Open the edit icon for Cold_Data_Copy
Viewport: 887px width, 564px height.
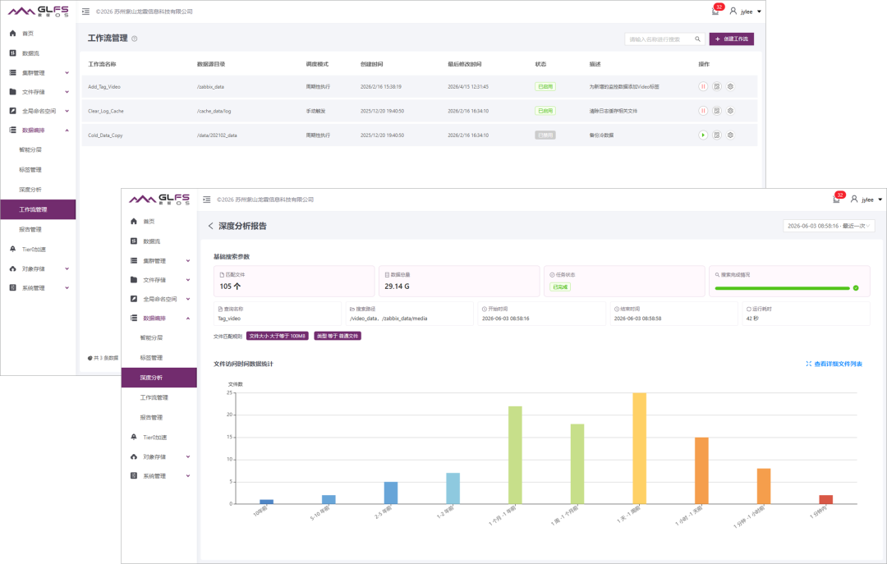click(x=717, y=135)
